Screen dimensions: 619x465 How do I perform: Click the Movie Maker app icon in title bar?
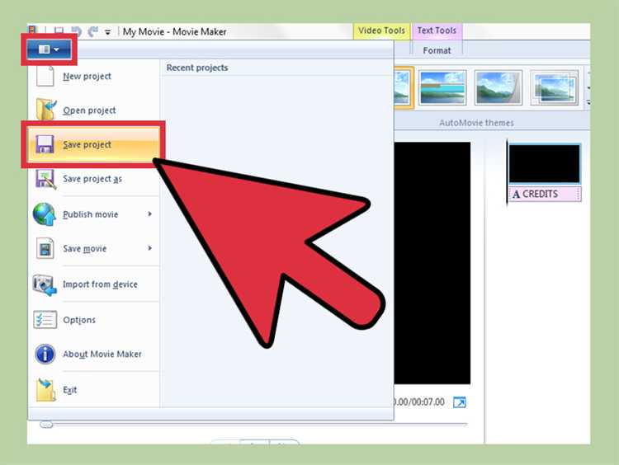coord(32,31)
